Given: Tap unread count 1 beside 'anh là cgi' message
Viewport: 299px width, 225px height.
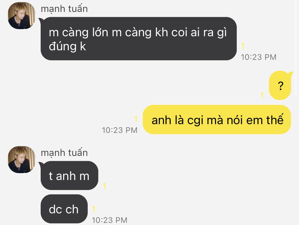Looking at the screenshot, I should point(136,119).
